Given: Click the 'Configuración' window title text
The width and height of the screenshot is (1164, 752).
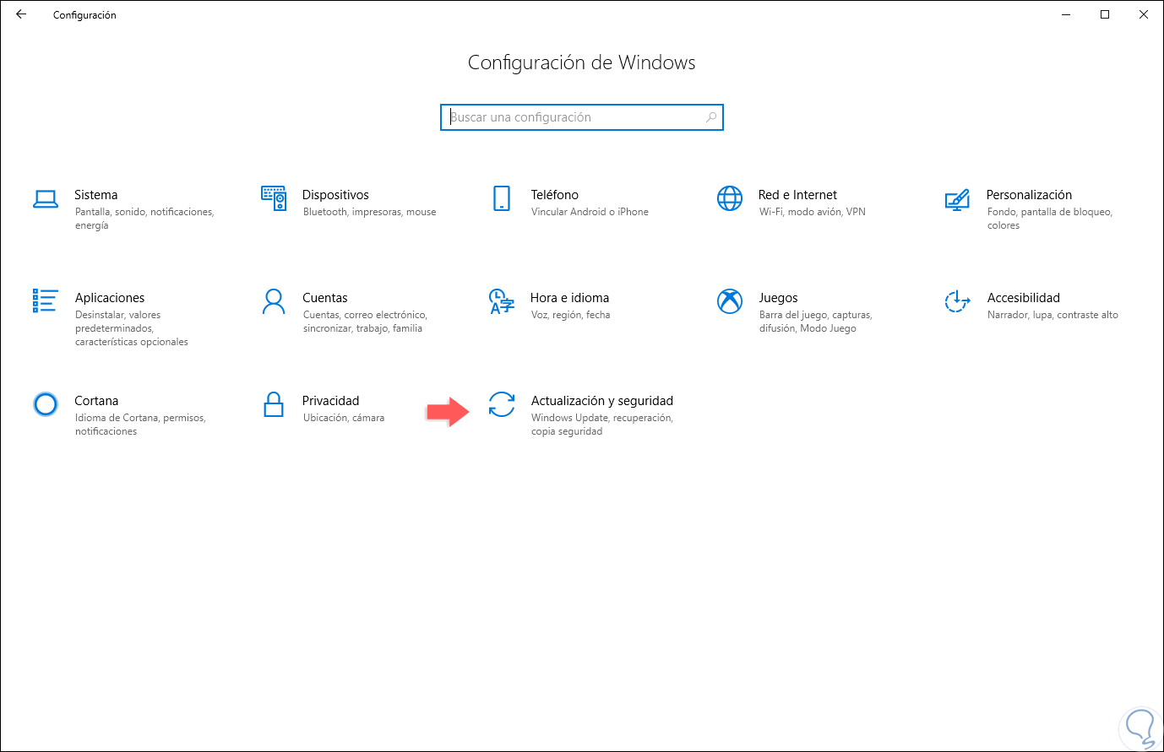Looking at the screenshot, I should (84, 15).
